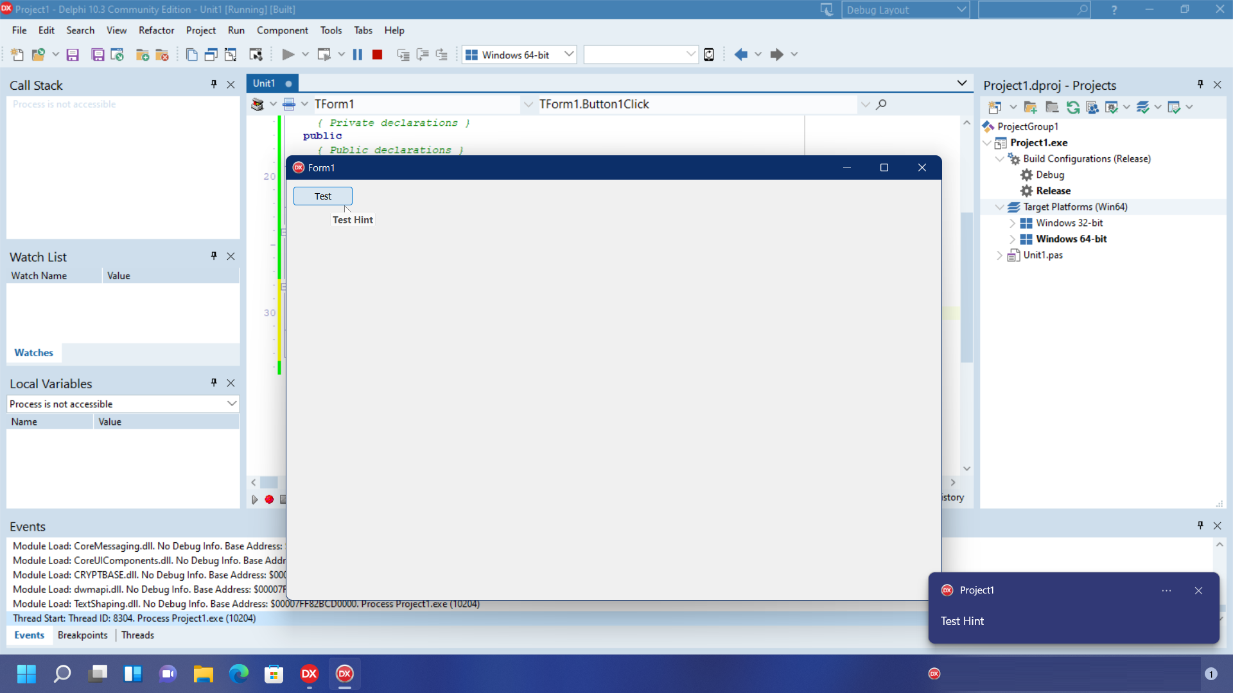Viewport: 1233px width, 693px height.
Task: Open File Explorer from the taskbar
Action: 204,674
